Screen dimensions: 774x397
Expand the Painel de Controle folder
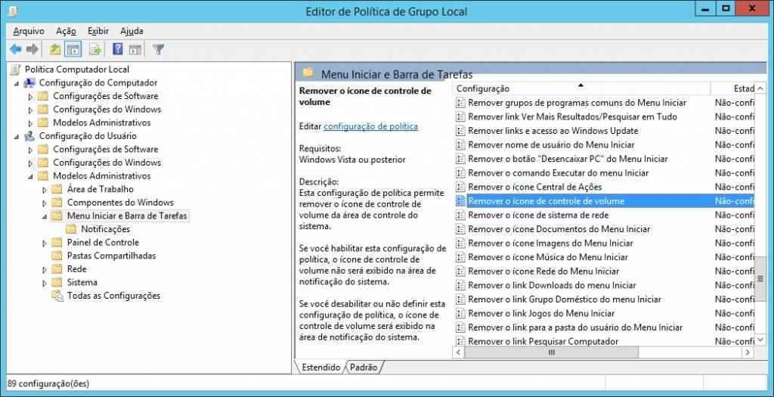45,243
